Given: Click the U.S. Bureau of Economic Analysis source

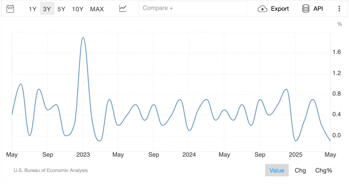Looking at the screenshot, I should [50, 170].
